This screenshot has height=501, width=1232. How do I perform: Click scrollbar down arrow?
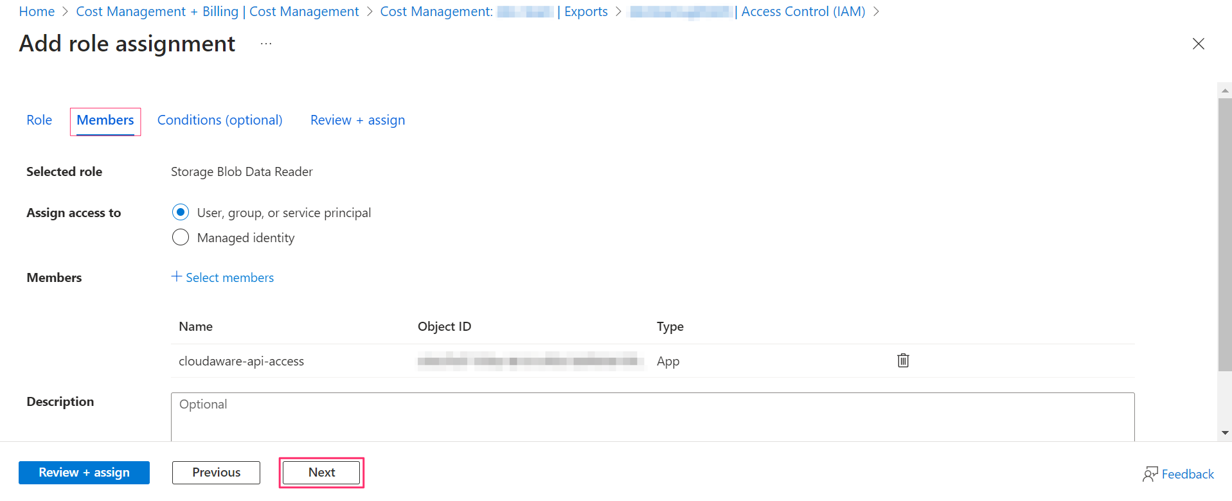coord(1225,433)
